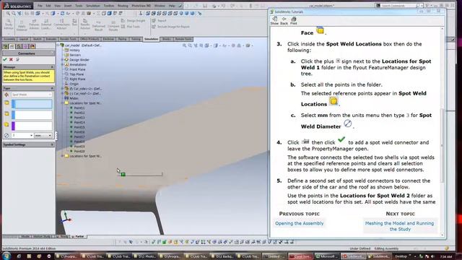Expand the Car_sides component node

(62, 89)
